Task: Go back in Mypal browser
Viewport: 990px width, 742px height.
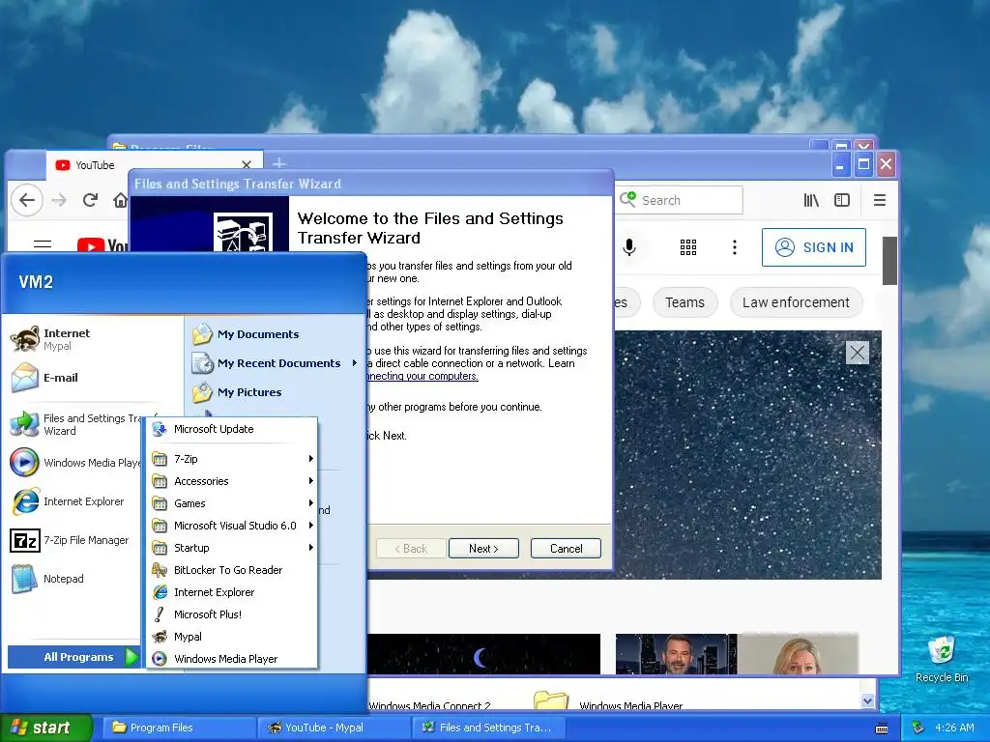Action: tap(27, 201)
